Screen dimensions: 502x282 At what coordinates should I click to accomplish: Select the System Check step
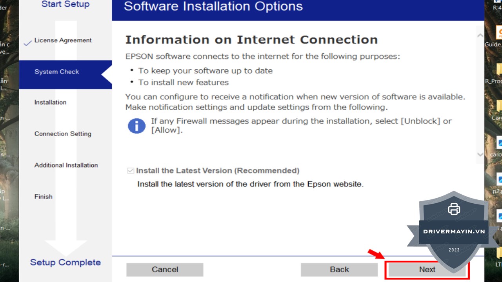pyautogui.click(x=57, y=72)
